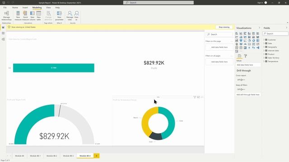Select the Treemap visual
289x162 pixels.
(x=258, y=40)
